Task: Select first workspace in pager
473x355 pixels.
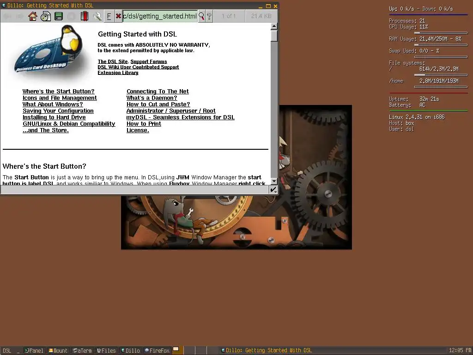Action: pyautogui.click(x=178, y=350)
